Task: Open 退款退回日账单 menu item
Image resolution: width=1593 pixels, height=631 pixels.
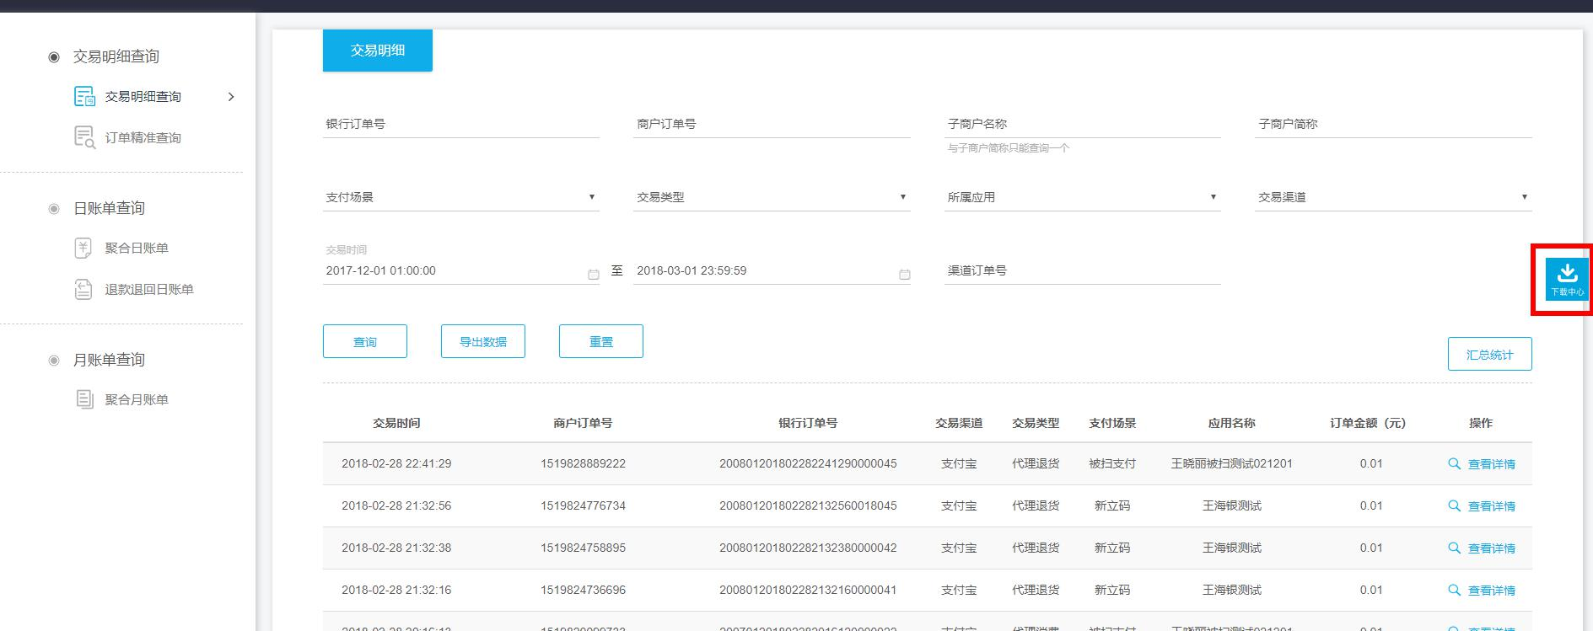Action: (149, 289)
